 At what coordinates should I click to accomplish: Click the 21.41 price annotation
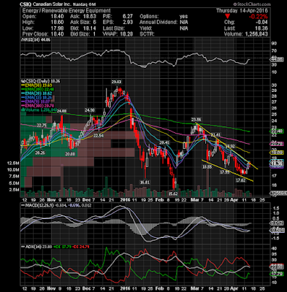215,135
